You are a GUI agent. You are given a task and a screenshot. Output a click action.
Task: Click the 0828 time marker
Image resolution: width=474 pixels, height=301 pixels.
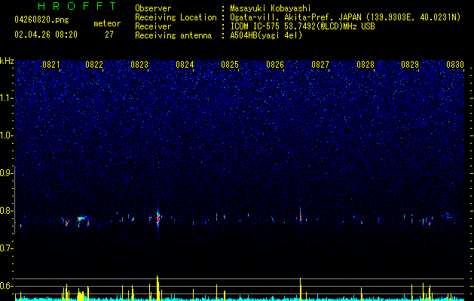(365, 65)
